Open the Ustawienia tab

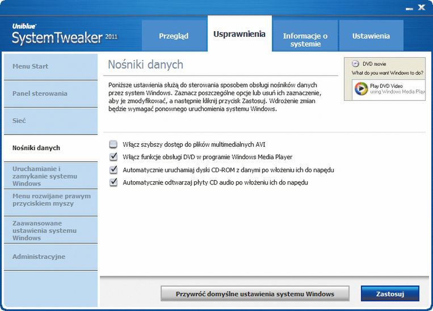tap(371, 36)
